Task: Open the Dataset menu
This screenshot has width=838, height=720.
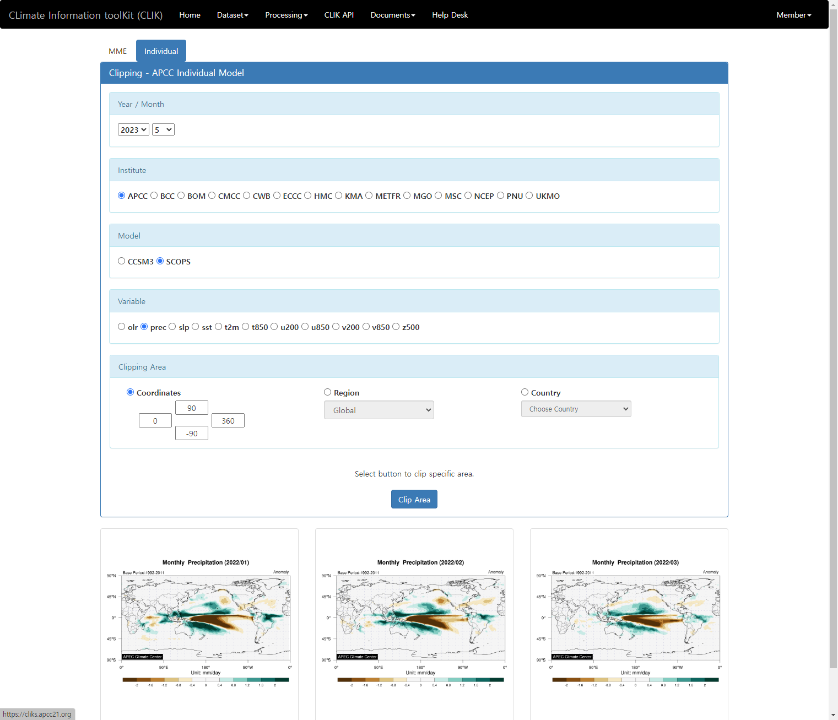Action: [x=233, y=15]
